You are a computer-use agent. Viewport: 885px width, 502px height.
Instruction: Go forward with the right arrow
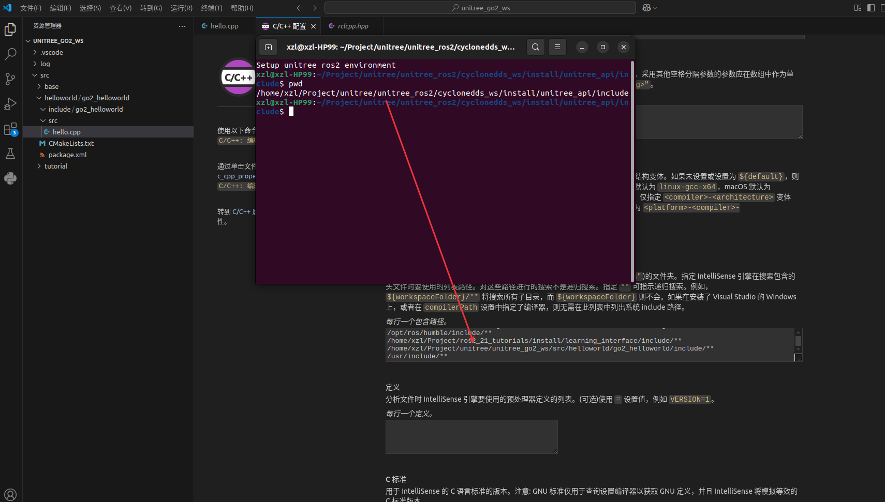(313, 8)
